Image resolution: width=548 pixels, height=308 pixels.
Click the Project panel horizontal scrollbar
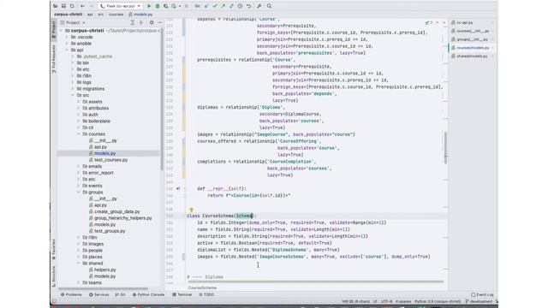coord(103,289)
